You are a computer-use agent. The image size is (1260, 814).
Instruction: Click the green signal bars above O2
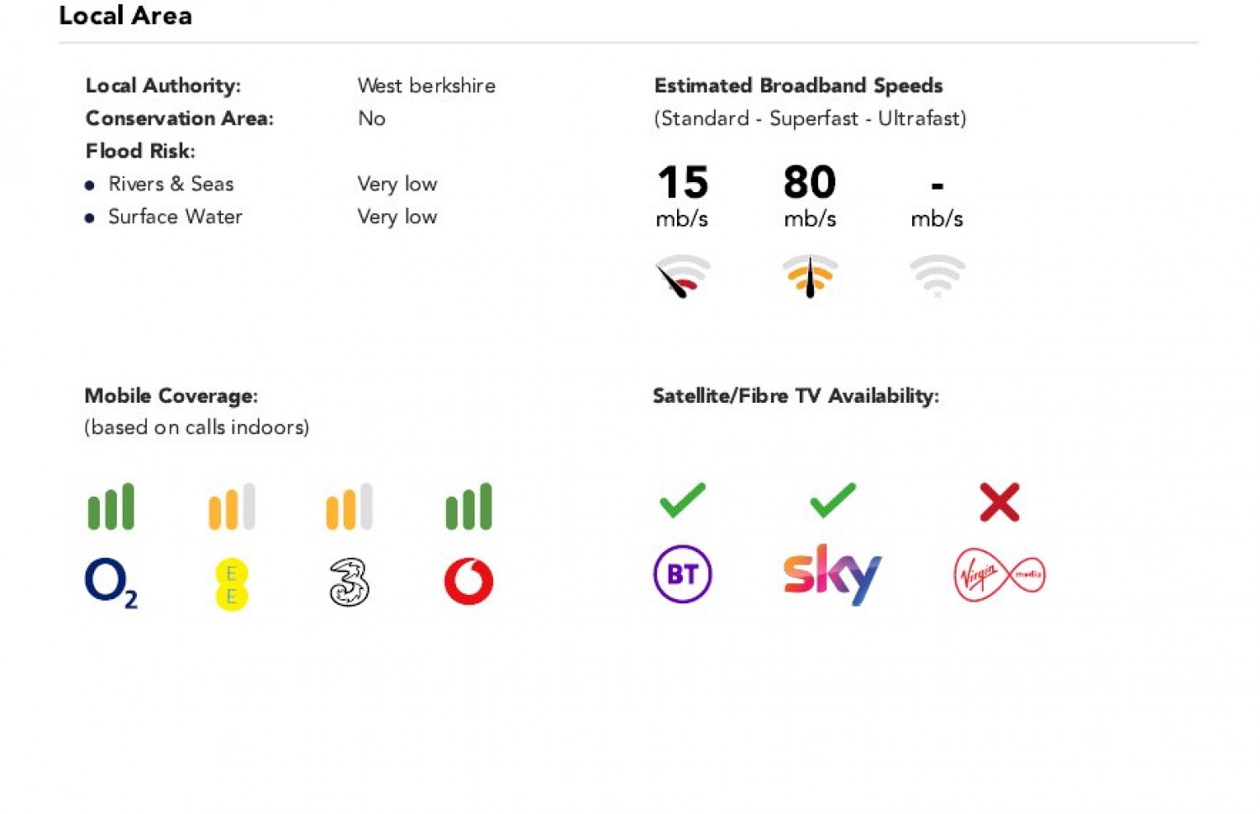[x=111, y=506]
